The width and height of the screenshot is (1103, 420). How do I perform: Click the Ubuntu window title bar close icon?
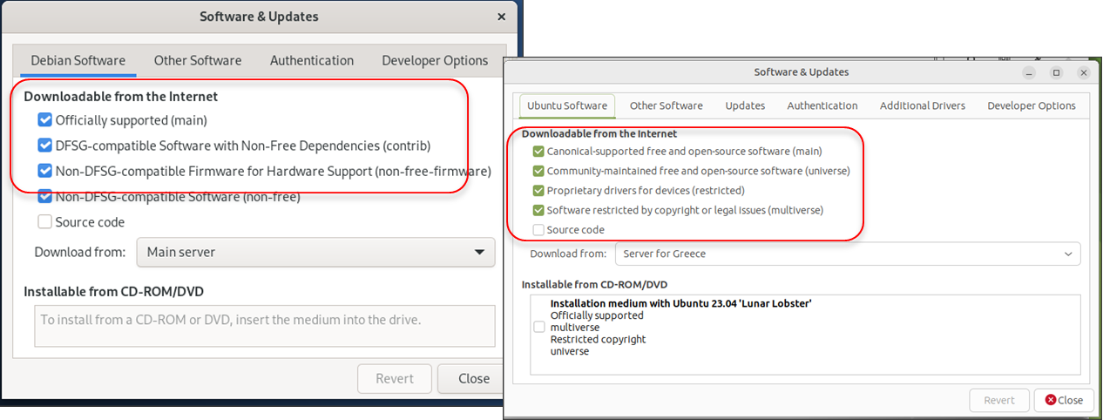(x=1084, y=72)
